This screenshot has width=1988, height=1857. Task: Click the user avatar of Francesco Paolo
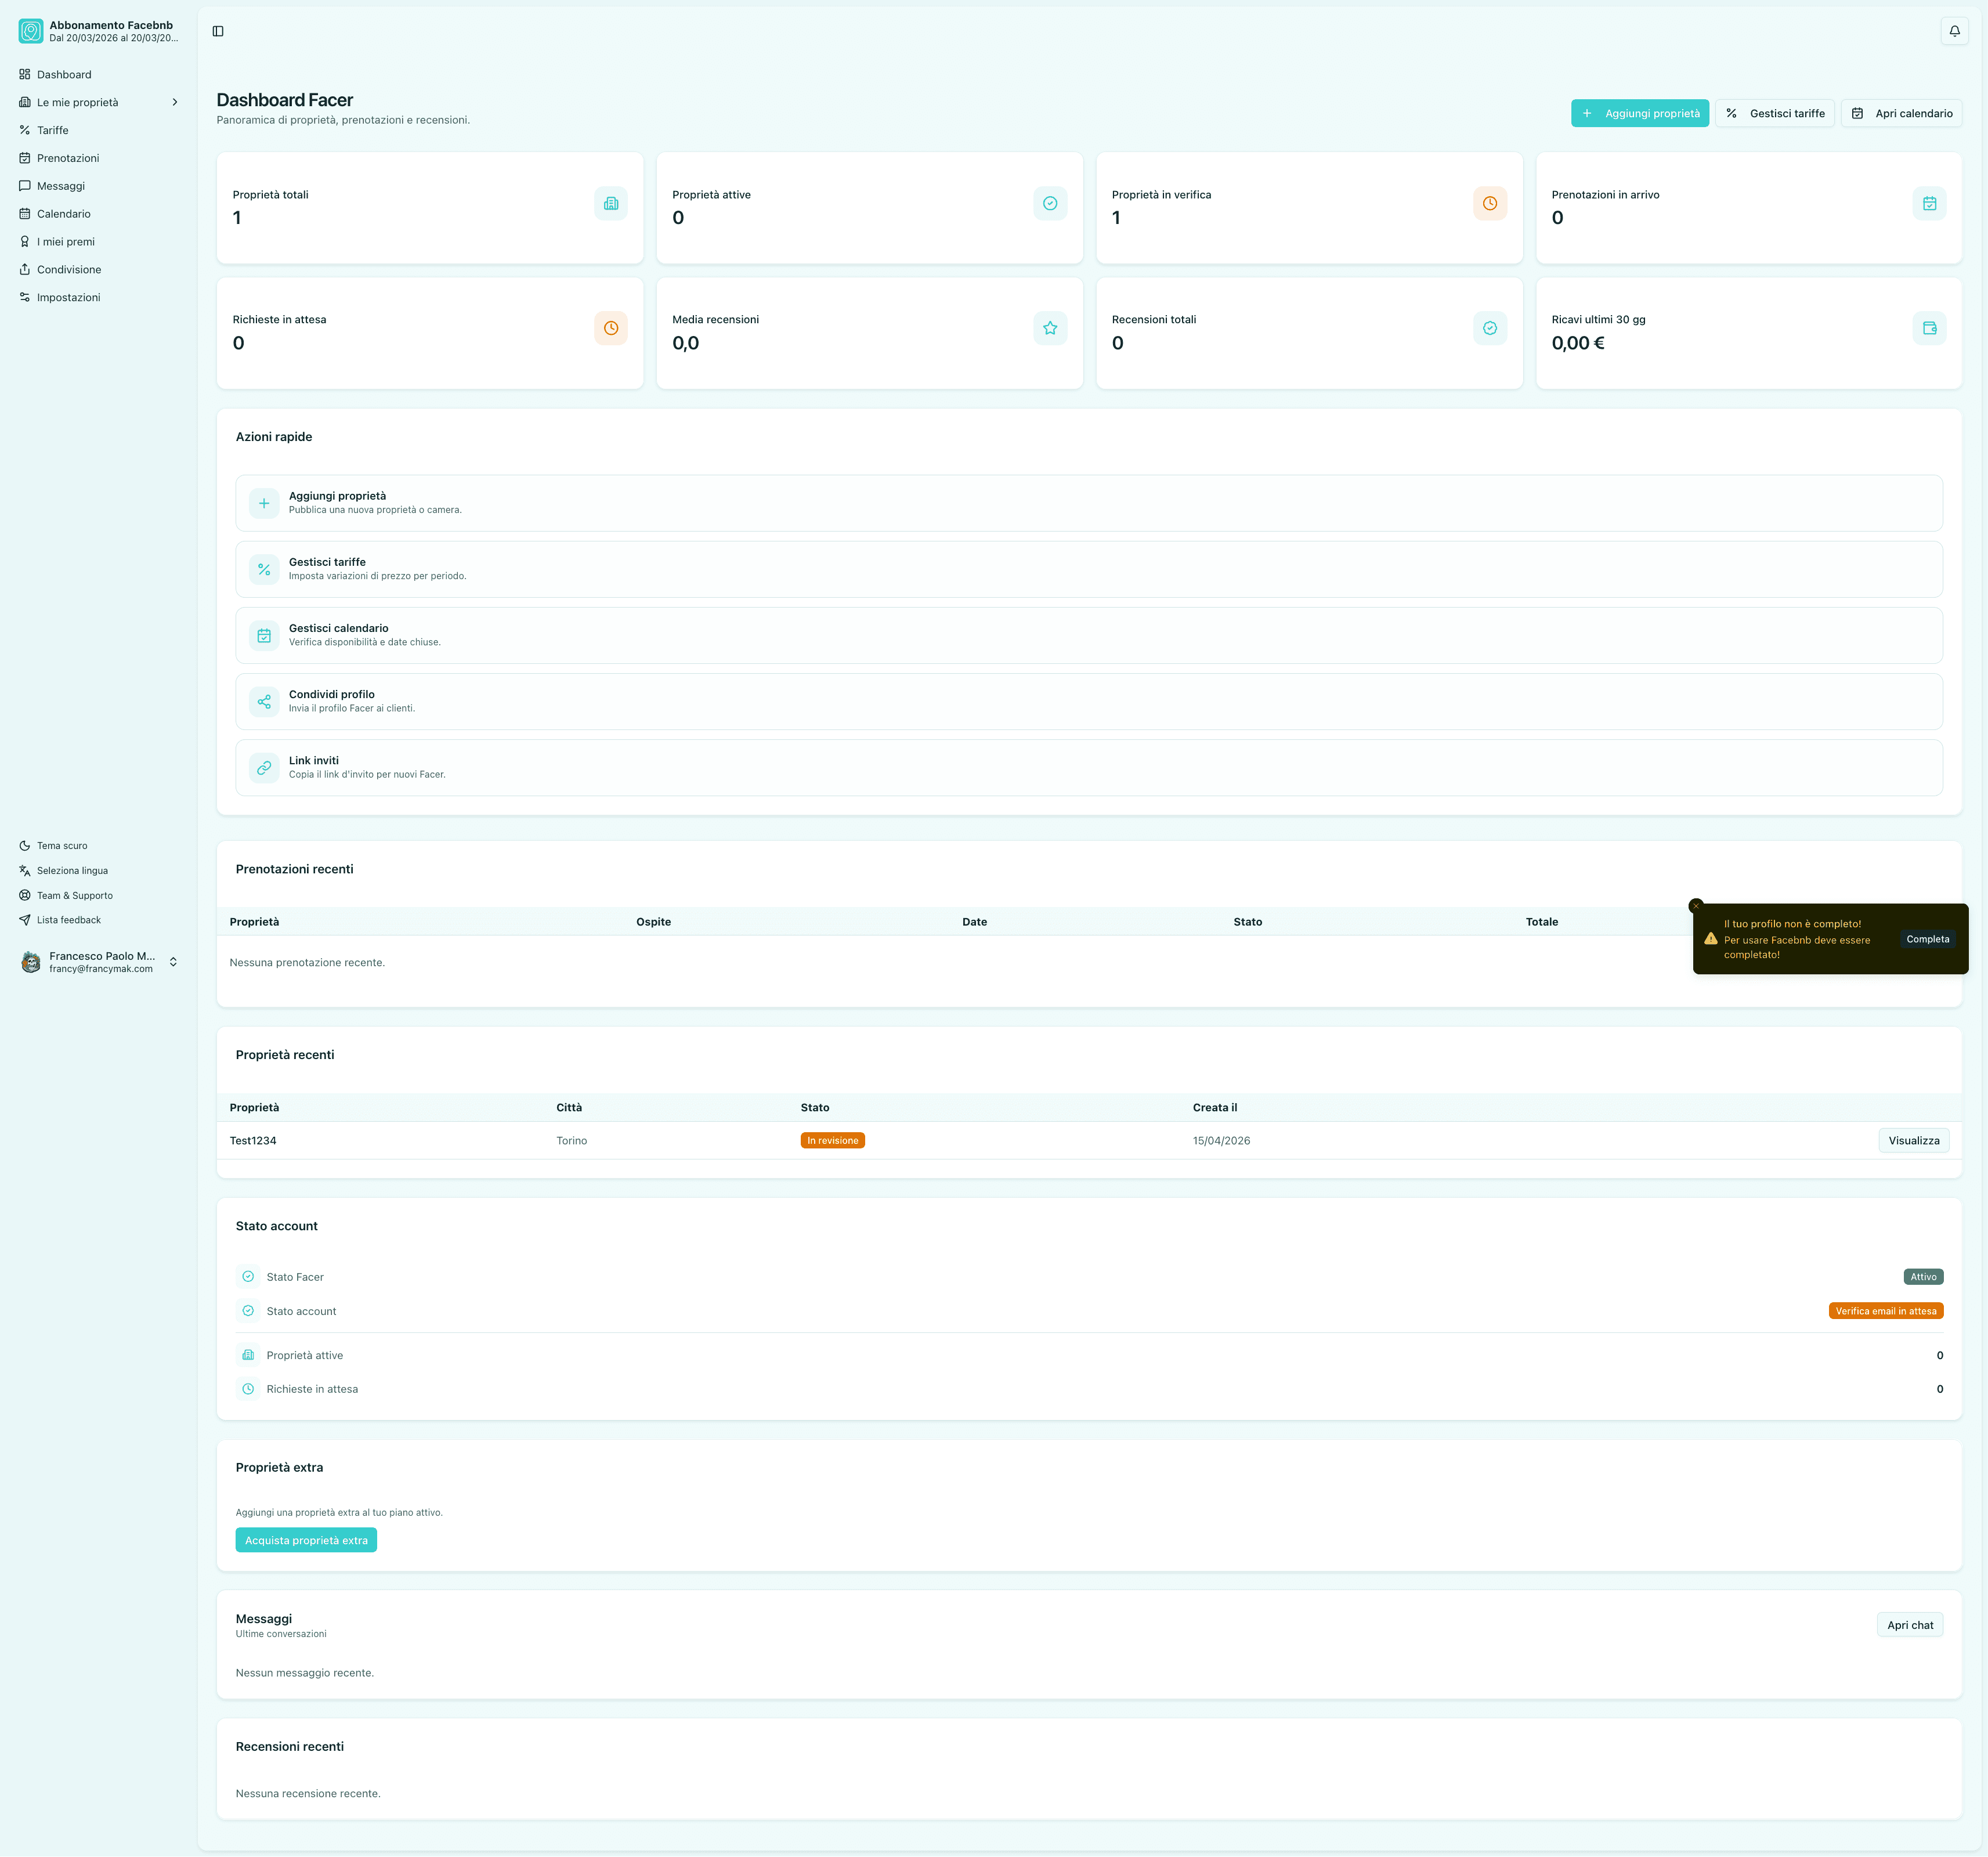[x=31, y=962]
